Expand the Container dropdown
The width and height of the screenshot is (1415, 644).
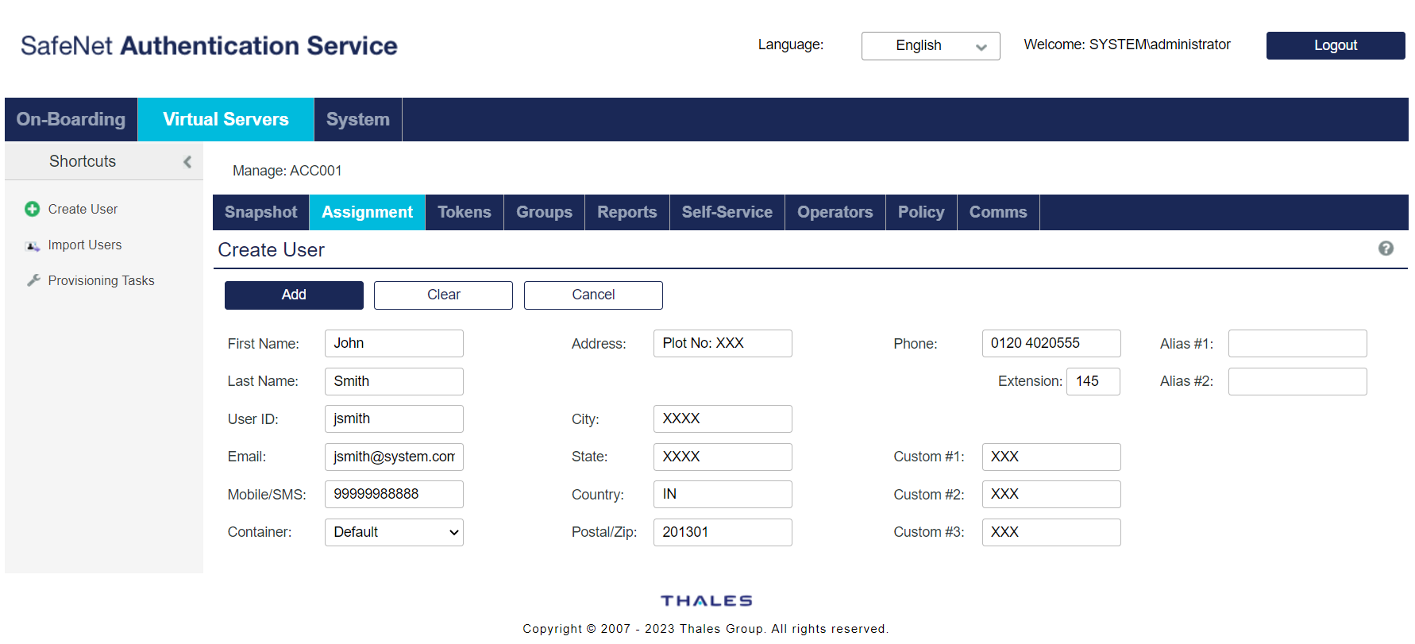(394, 532)
